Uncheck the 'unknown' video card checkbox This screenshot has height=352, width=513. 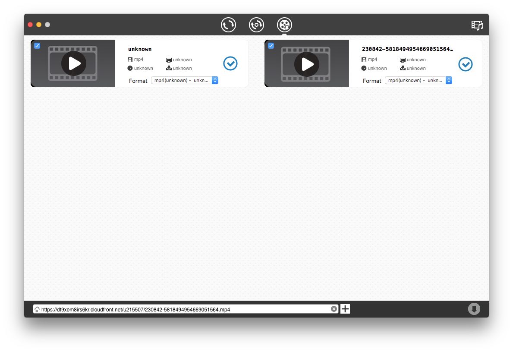click(37, 46)
